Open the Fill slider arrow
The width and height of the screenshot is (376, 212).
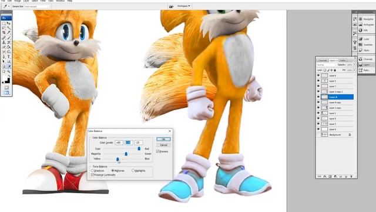pyautogui.click(x=354, y=70)
